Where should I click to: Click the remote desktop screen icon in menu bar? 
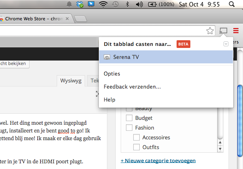(91, 4)
